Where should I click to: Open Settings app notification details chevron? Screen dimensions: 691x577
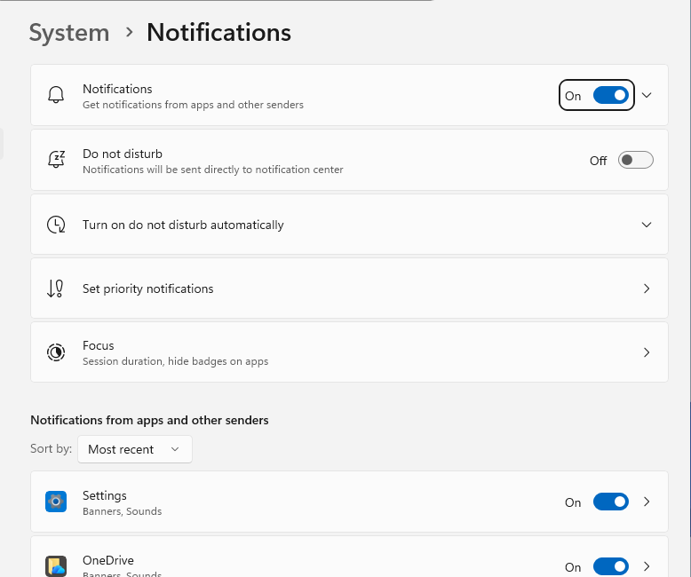point(647,502)
